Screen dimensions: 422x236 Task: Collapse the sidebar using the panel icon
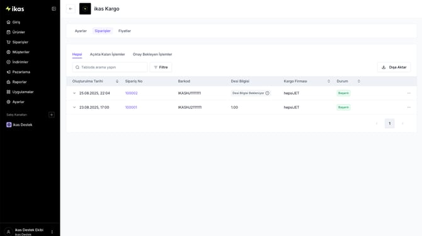click(54, 9)
